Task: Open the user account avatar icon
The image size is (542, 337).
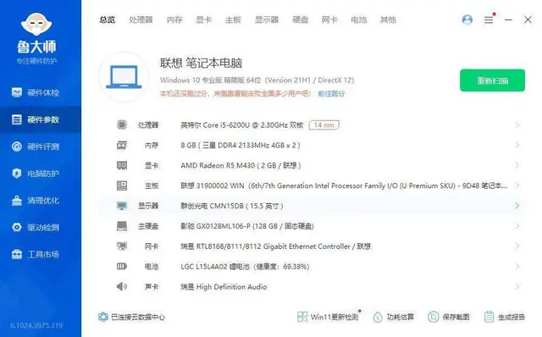Action: [467, 19]
